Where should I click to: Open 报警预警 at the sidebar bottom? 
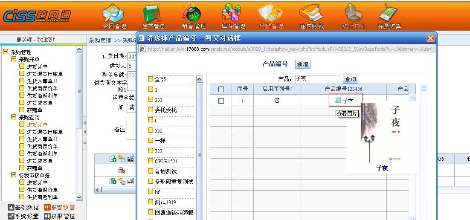point(59,207)
